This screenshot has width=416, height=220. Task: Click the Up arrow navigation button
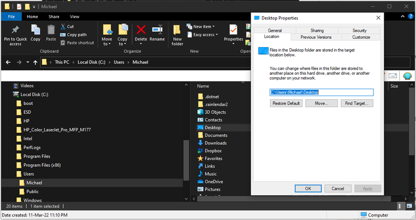pos(35,62)
